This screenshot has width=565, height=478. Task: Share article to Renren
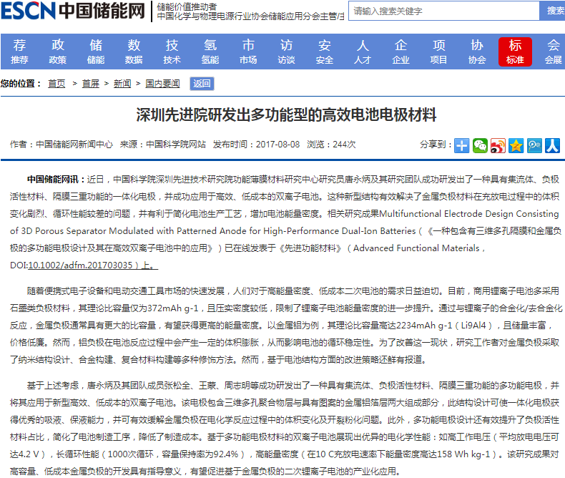pos(552,145)
